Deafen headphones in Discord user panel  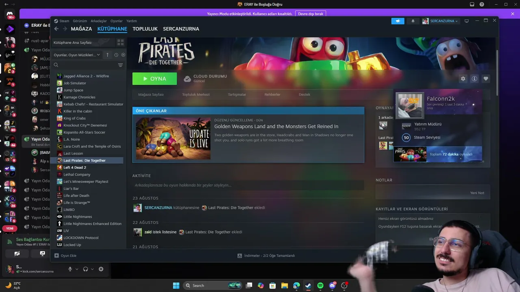pos(85,269)
